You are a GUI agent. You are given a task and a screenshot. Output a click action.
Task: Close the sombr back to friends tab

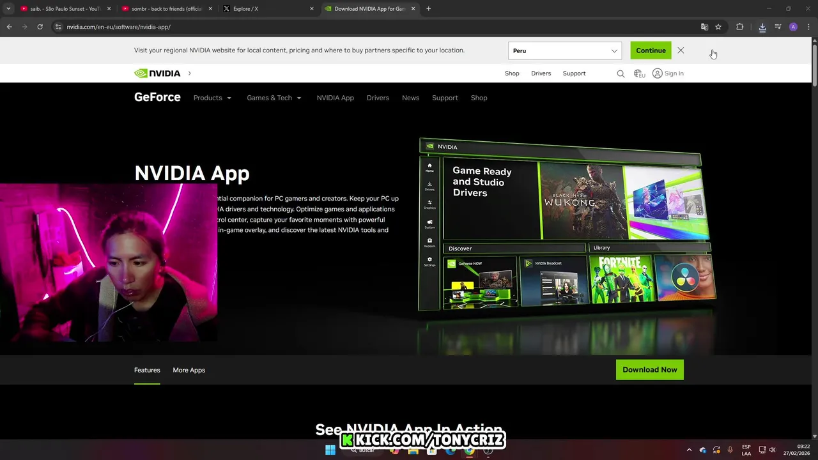(210, 9)
